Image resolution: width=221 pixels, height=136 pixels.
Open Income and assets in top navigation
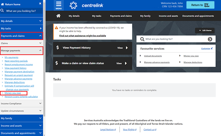click(168, 16)
